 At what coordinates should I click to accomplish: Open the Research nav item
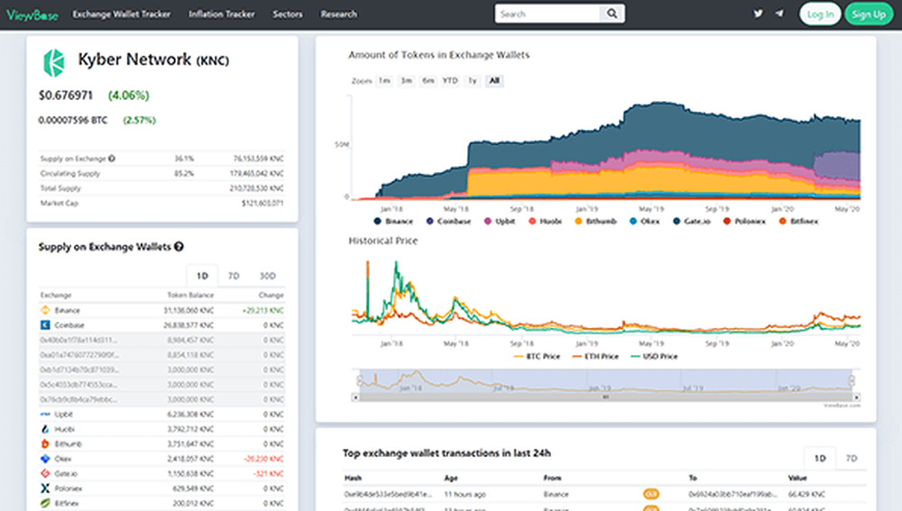(339, 14)
